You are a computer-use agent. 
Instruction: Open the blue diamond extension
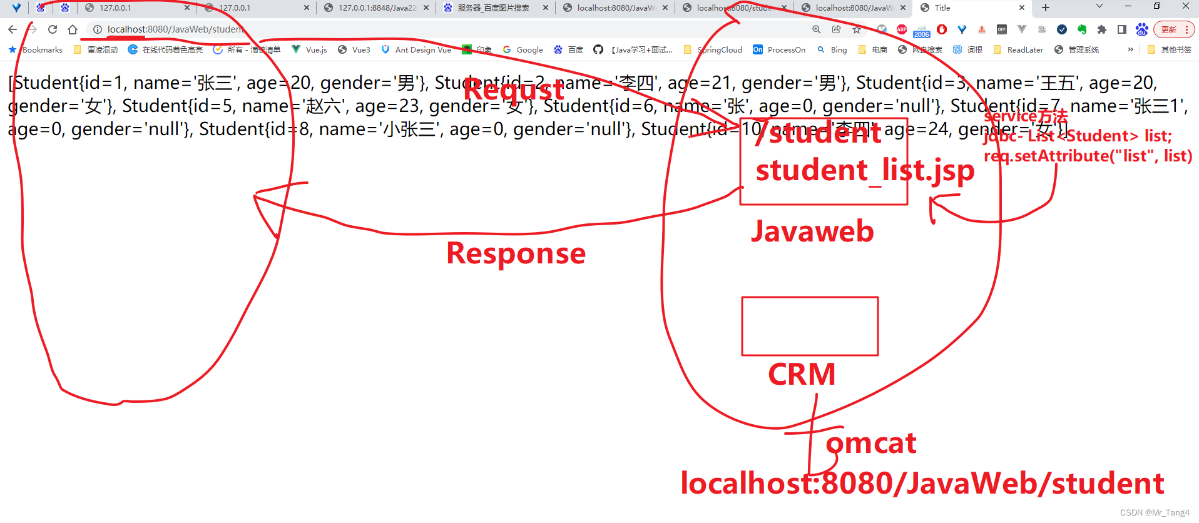pos(962,29)
